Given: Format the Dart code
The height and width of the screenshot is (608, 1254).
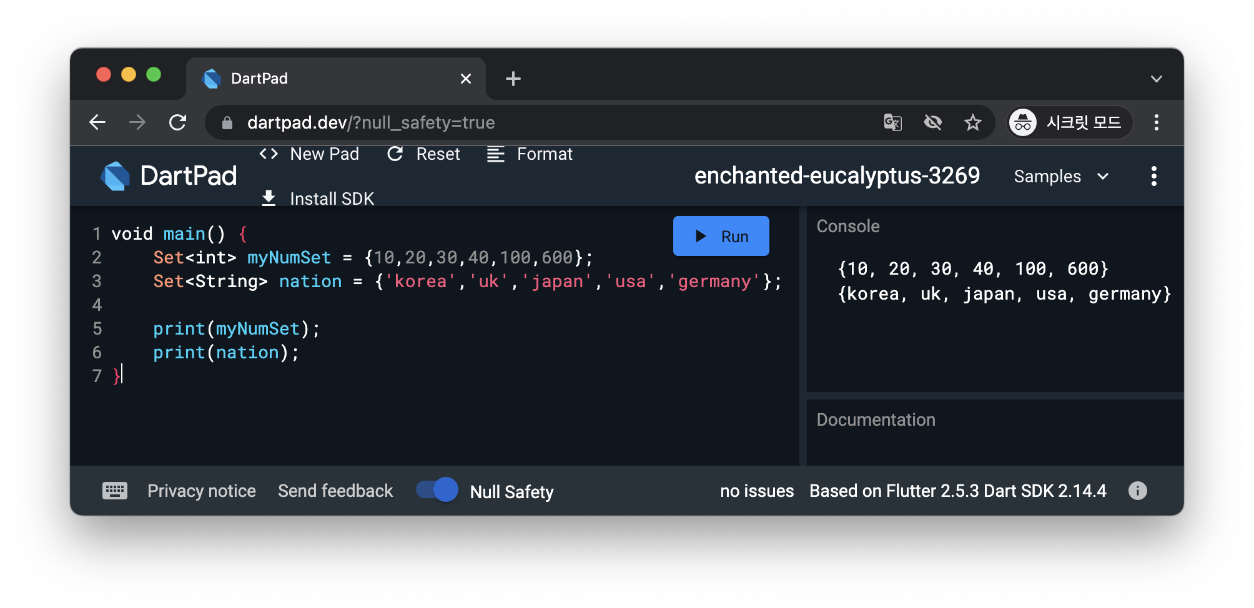Looking at the screenshot, I should pyautogui.click(x=530, y=154).
